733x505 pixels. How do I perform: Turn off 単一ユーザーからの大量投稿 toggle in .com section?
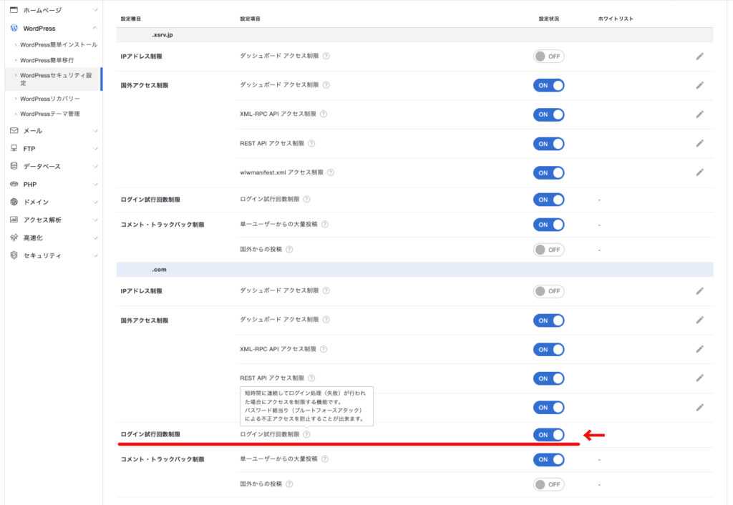(x=549, y=460)
